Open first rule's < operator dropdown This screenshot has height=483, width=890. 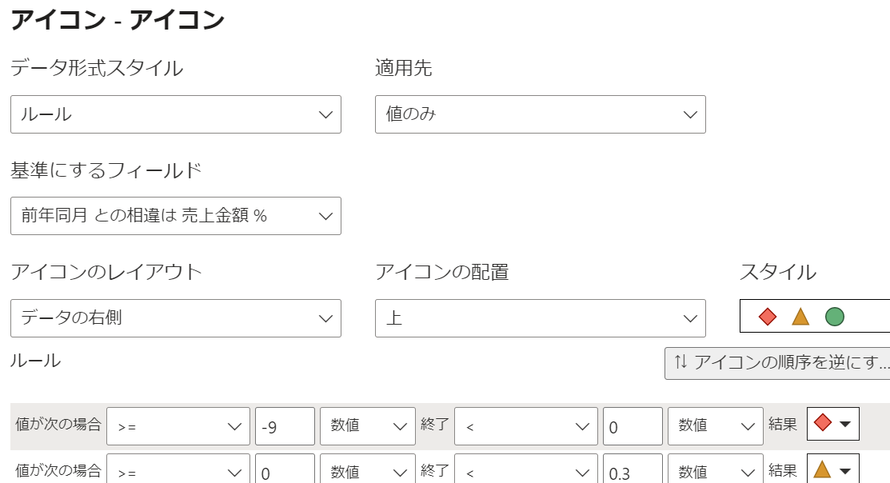tap(526, 426)
